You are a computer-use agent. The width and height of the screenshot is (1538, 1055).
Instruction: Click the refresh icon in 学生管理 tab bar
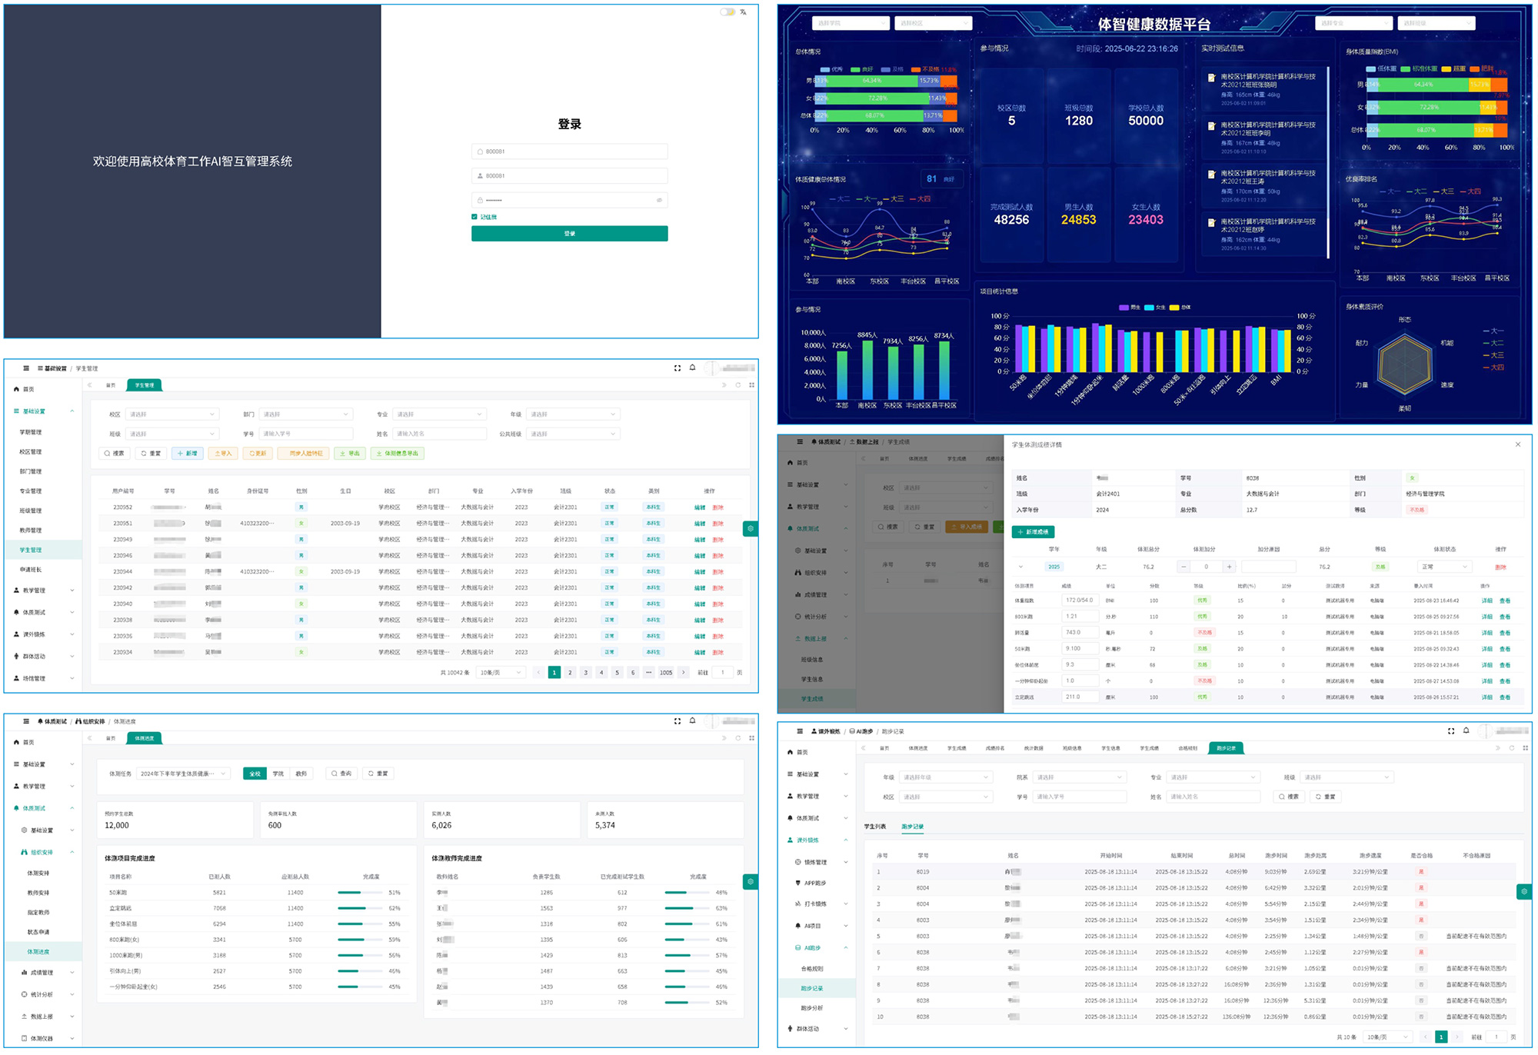(737, 385)
